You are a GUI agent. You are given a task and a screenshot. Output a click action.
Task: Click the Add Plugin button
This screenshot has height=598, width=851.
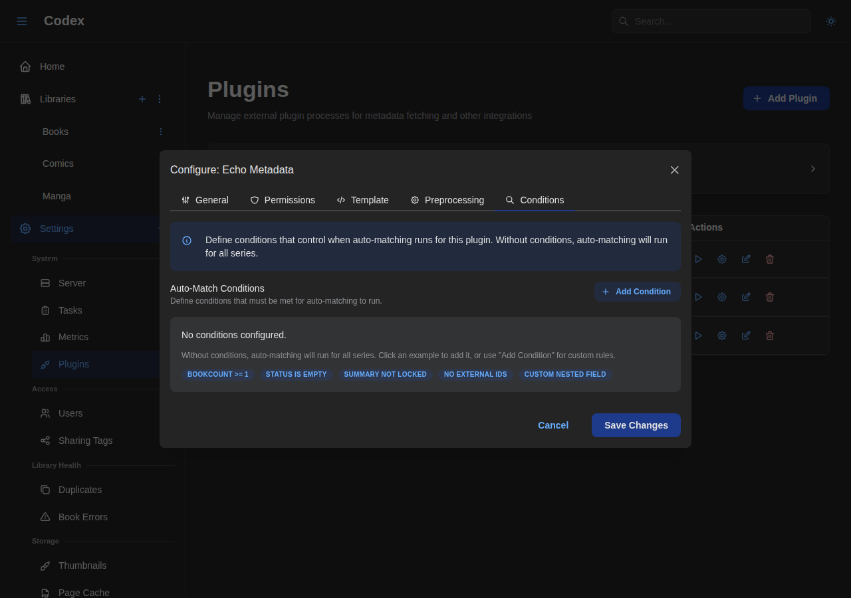pos(786,98)
